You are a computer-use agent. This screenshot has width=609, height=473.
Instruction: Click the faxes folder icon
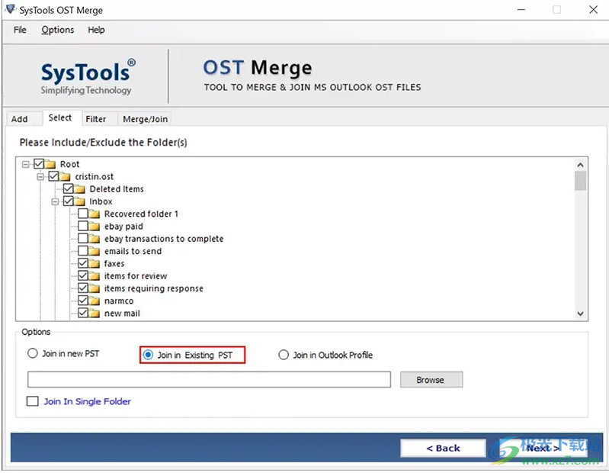click(95, 264)
